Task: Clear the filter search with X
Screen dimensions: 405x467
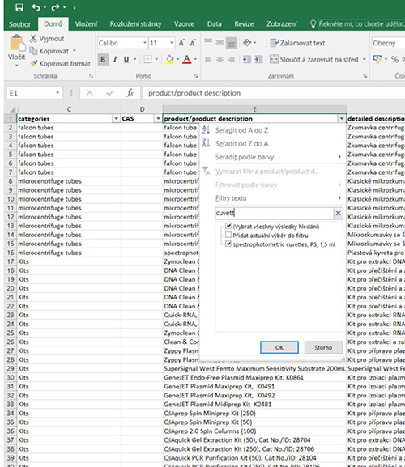Action: (x=339, y=213)
